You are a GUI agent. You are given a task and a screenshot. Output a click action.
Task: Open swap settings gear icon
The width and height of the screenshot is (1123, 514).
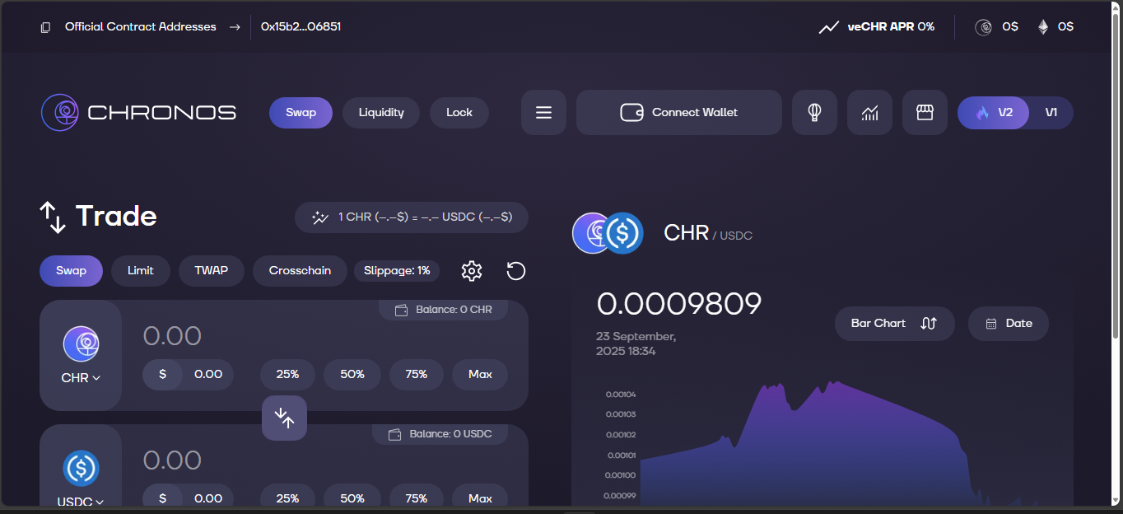click(x=472, y=271)
